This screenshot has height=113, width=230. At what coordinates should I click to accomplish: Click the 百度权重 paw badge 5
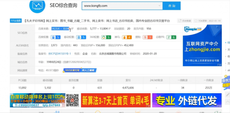(x=55, y=37)
